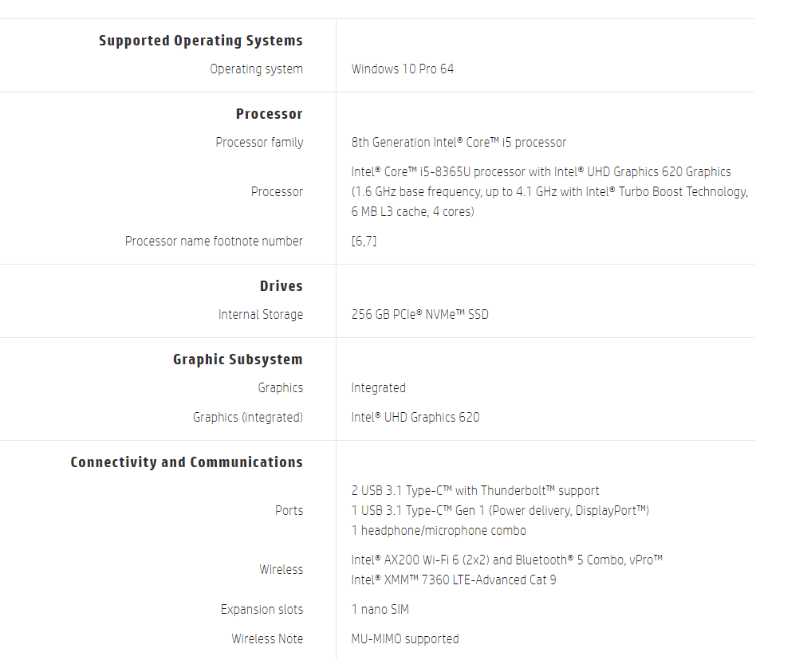Click the Intel AX200 Wi-Fi 6 wireless entry

[506, 560]
